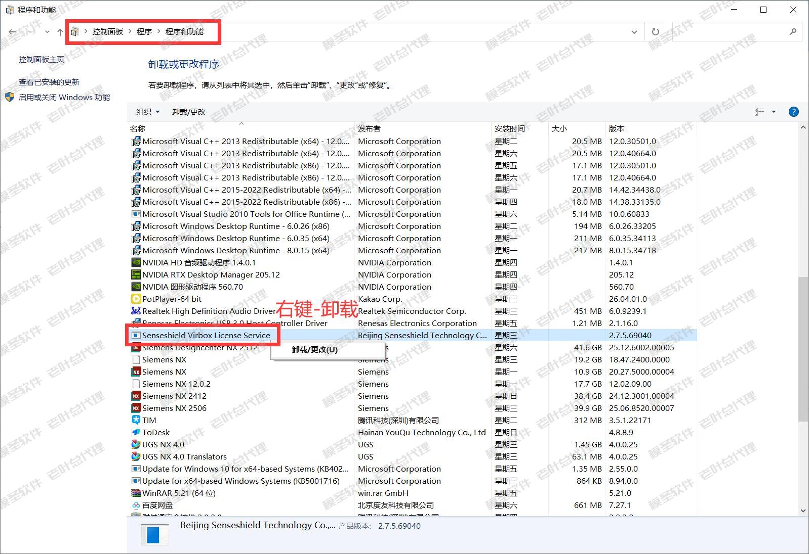
Task: Select the UGS NX 4.0 row
Action: coord(414,444)
